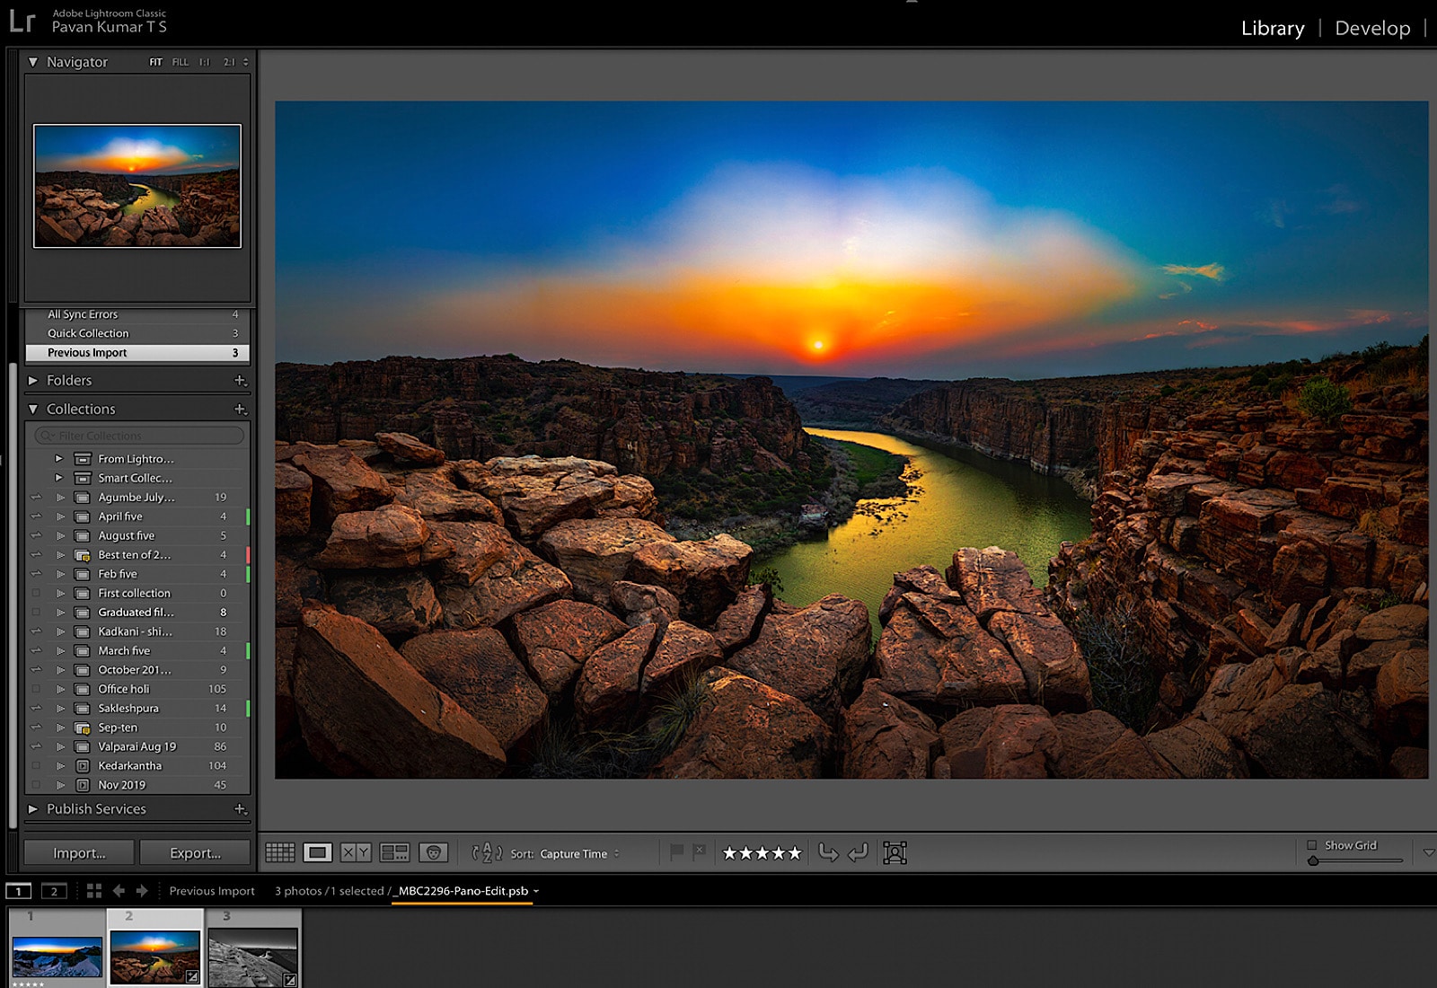This screenshot has width=1437, height=988.
Task: Click the Kedarkantha slideshow collection icon
Action: pyautogui.click(x=82, y=766)
